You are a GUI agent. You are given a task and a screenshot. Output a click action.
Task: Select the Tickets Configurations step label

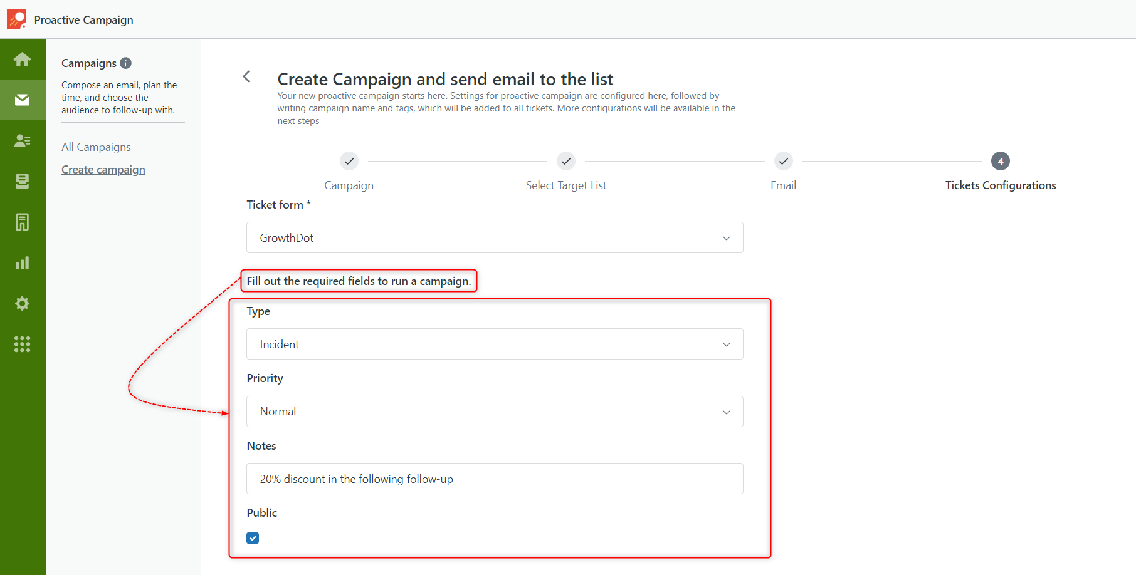coord(1001,185)
